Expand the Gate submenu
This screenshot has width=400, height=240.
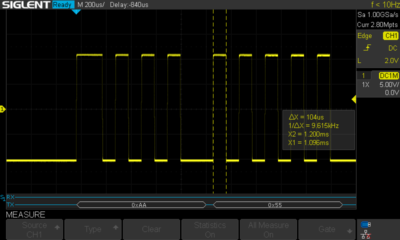click(327, 229)
